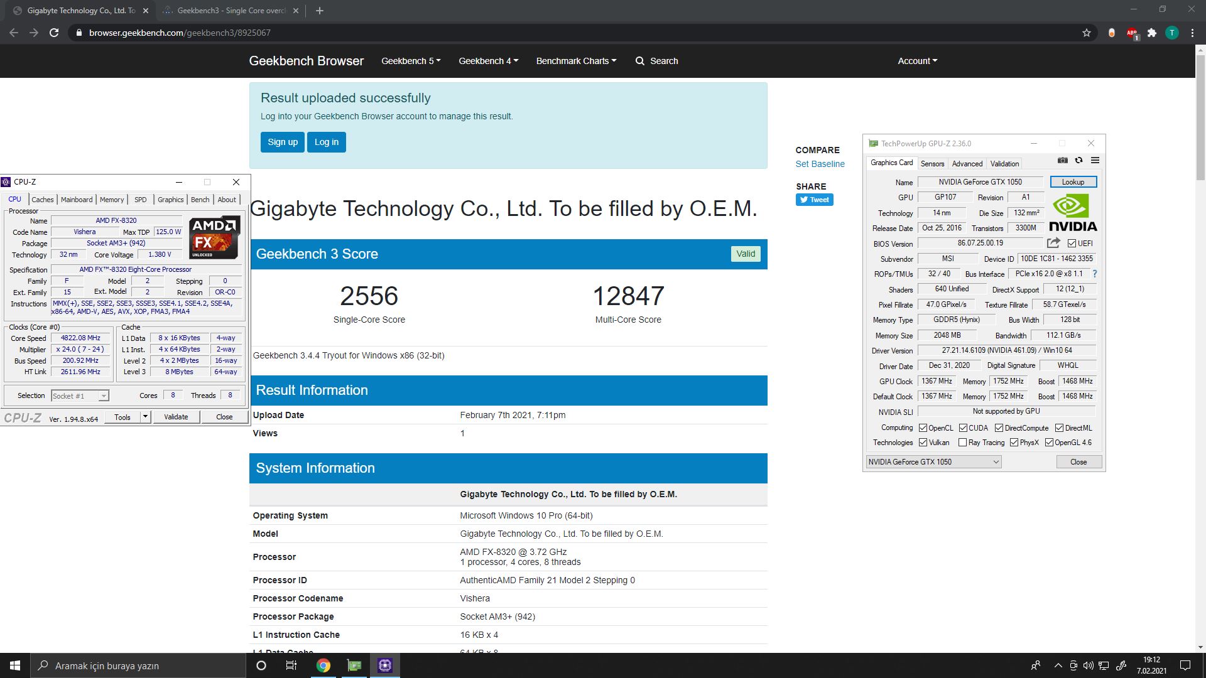Click the Set Baseline link

click(820, 164)
